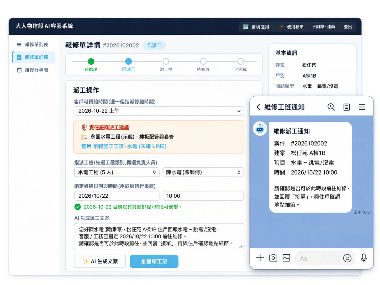Click the 已完成 progress step circle
380x285 pixels.
241,61
